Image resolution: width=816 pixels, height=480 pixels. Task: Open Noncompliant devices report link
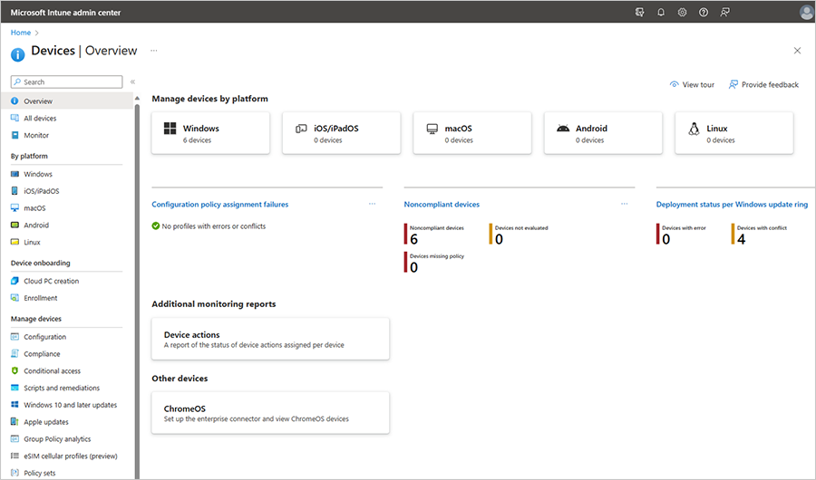(442, 205)
